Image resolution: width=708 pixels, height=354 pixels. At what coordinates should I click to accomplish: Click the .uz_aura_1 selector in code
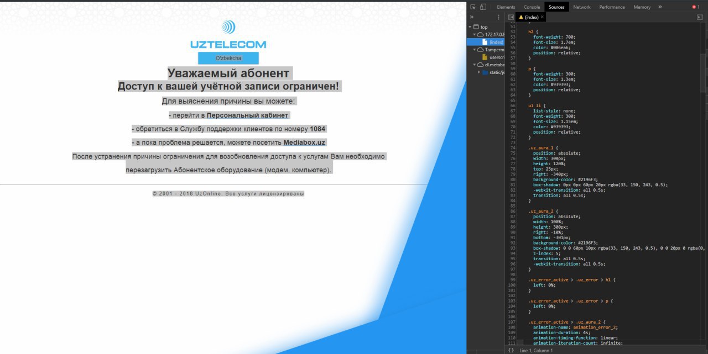(542, 148)
